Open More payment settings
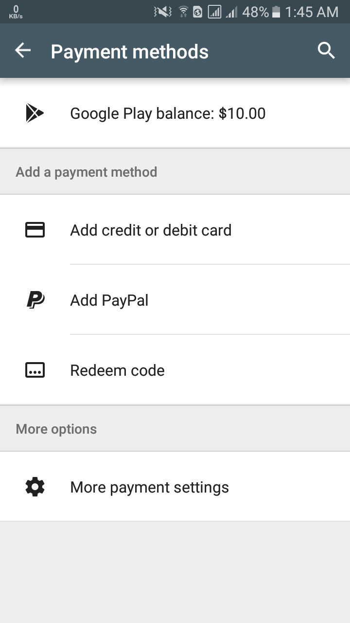Screen dimensions: 350x623 (x=149, y=487)
